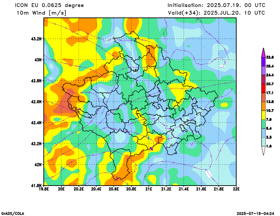Image resolution: width=280 pixels, height=216 pixels.
Task: Click the light blue 3.3–5.4 legend swatch
Action: tap(263, 133)
